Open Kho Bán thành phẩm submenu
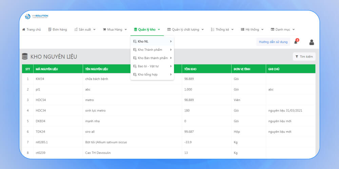 pyautogui.click(x=153, y=58)
